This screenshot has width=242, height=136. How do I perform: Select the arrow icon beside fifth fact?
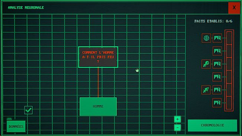pyautogui.click(x=206, y=90)
